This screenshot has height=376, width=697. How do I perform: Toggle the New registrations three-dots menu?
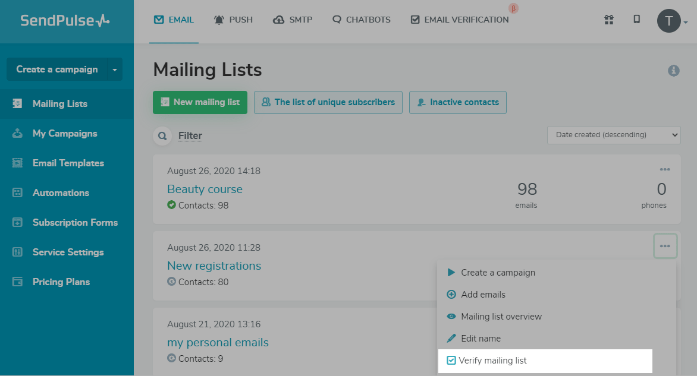[665, 246]
